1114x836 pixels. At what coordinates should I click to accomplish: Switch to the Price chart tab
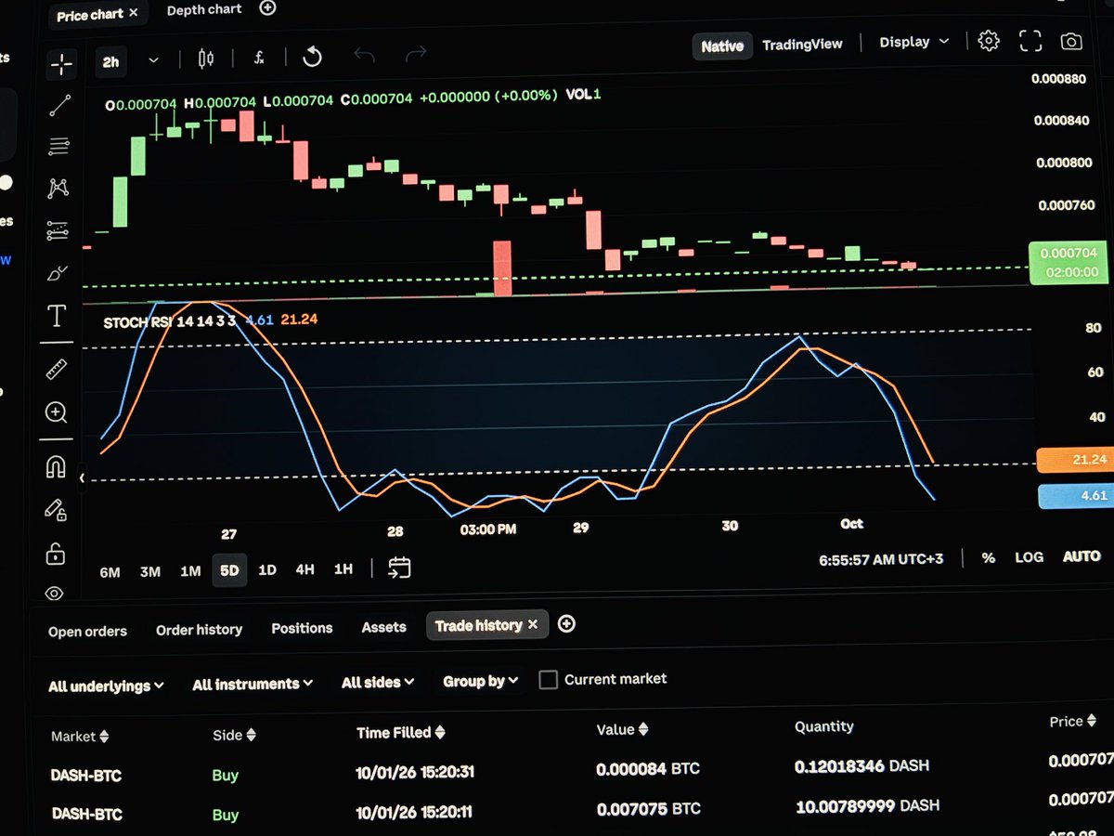[x=89, y=15]
